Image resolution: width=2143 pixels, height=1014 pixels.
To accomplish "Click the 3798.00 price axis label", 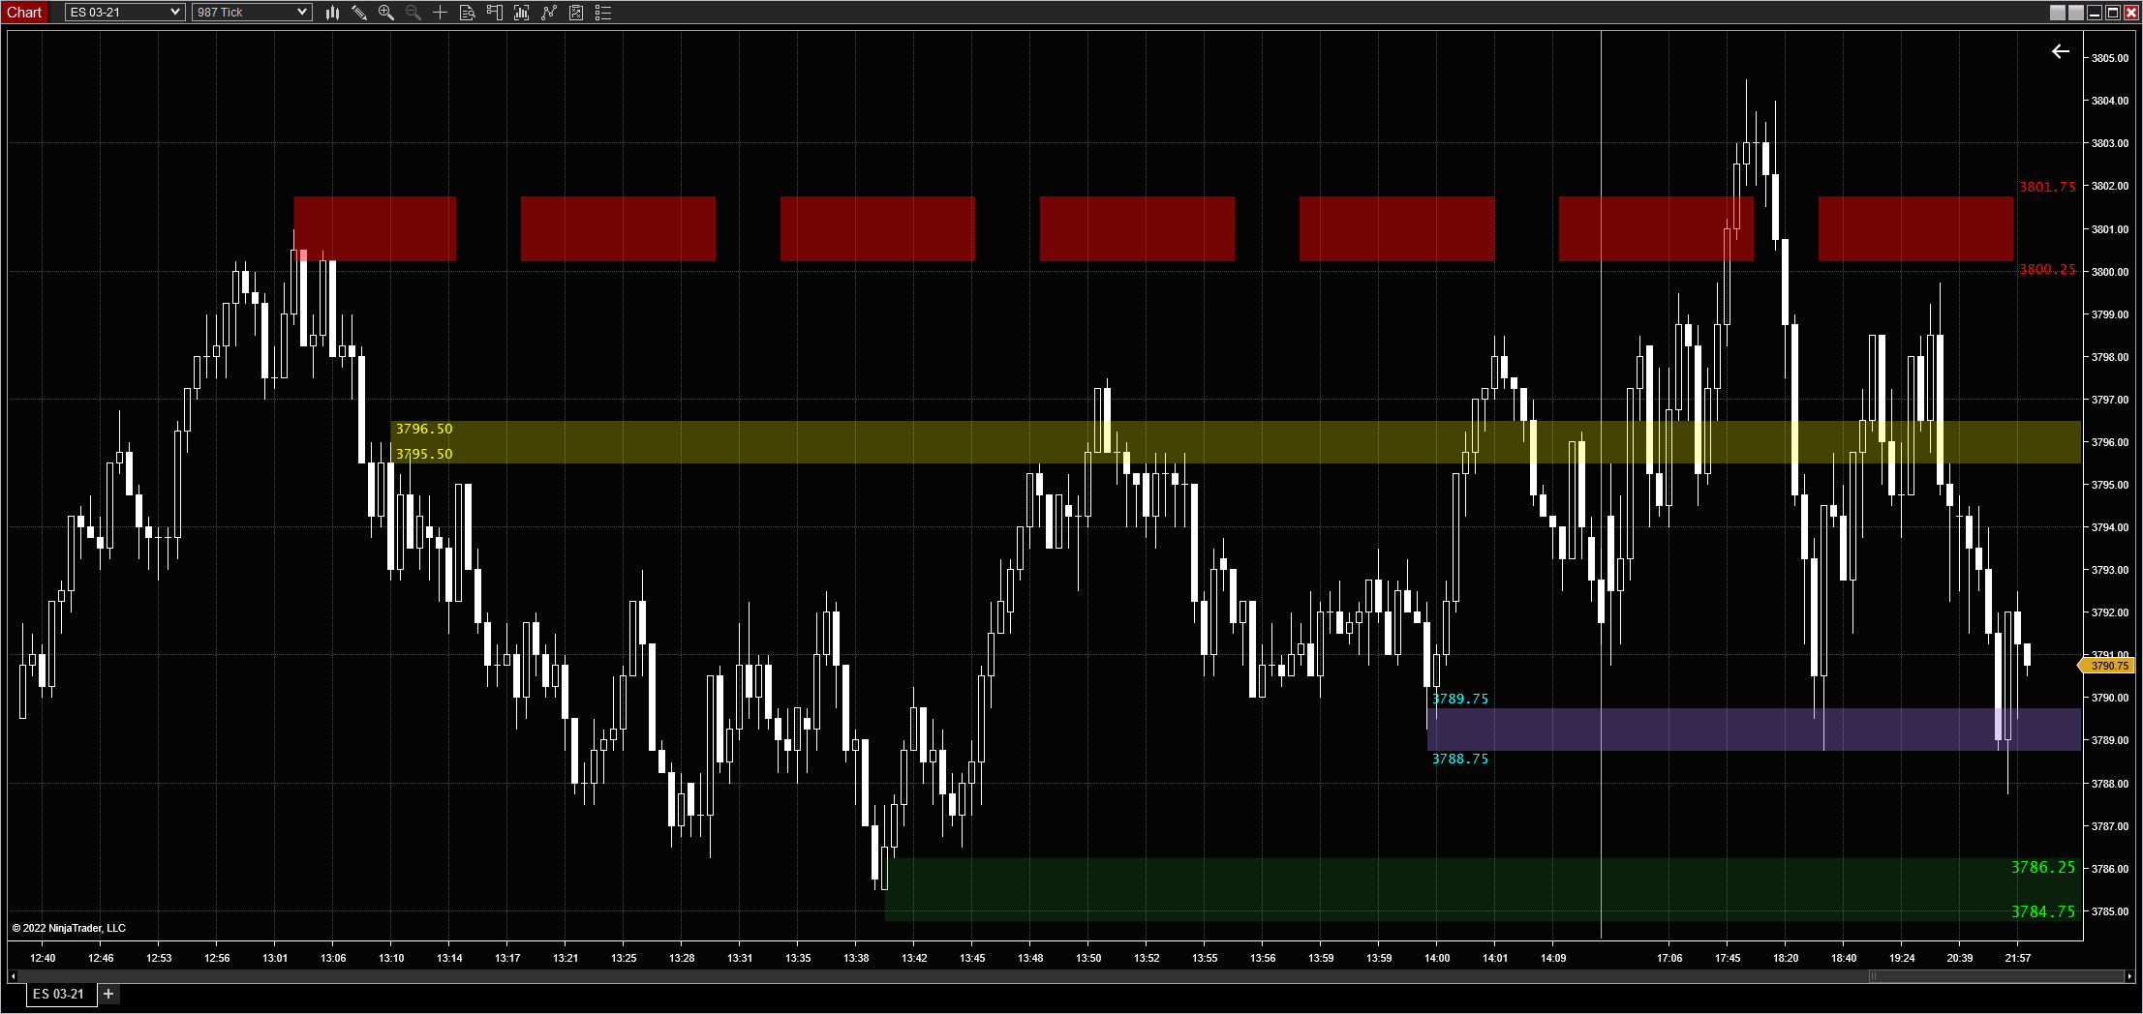I will tap(2110, 357).
